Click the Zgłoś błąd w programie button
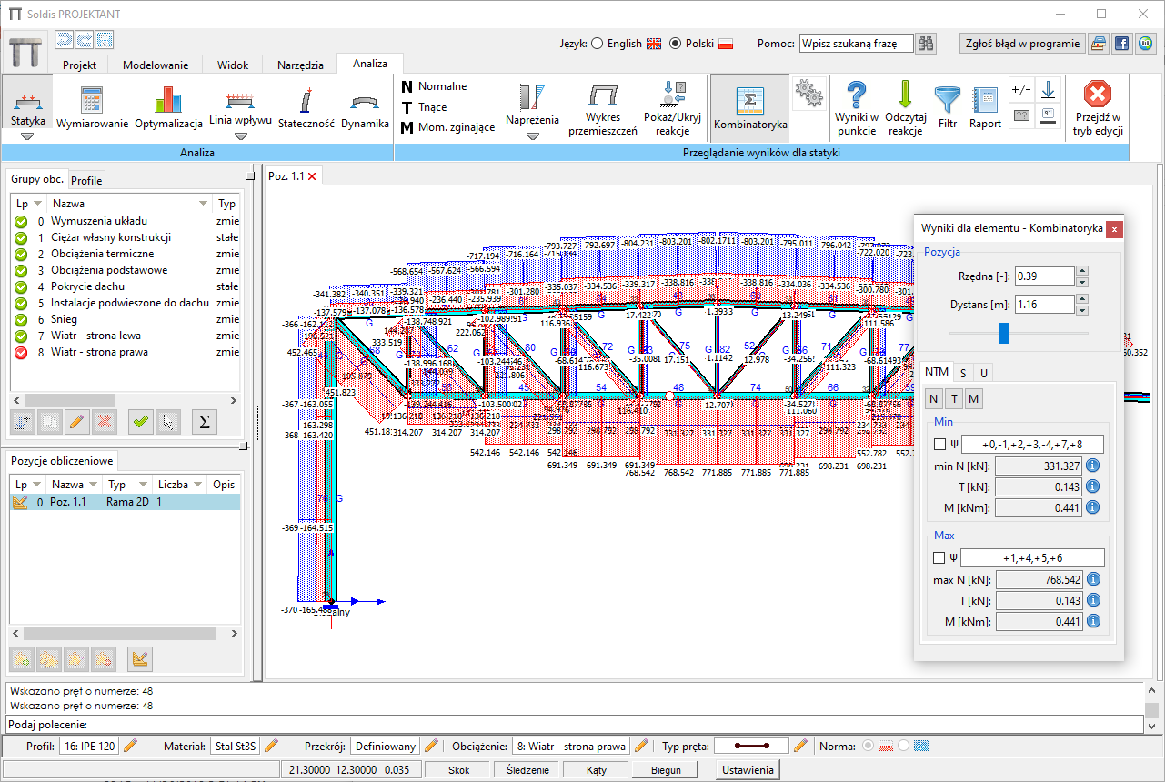 click(x=1022, y=44)
